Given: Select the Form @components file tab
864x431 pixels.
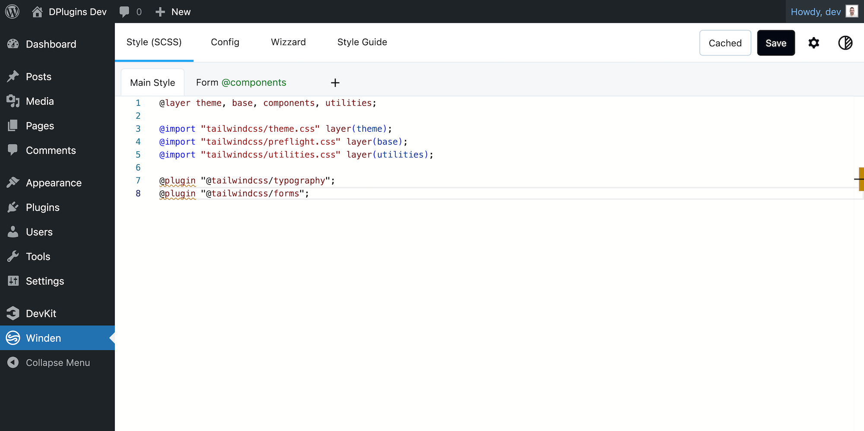Looking at the screenshot, I should click(x=241, y=82).
